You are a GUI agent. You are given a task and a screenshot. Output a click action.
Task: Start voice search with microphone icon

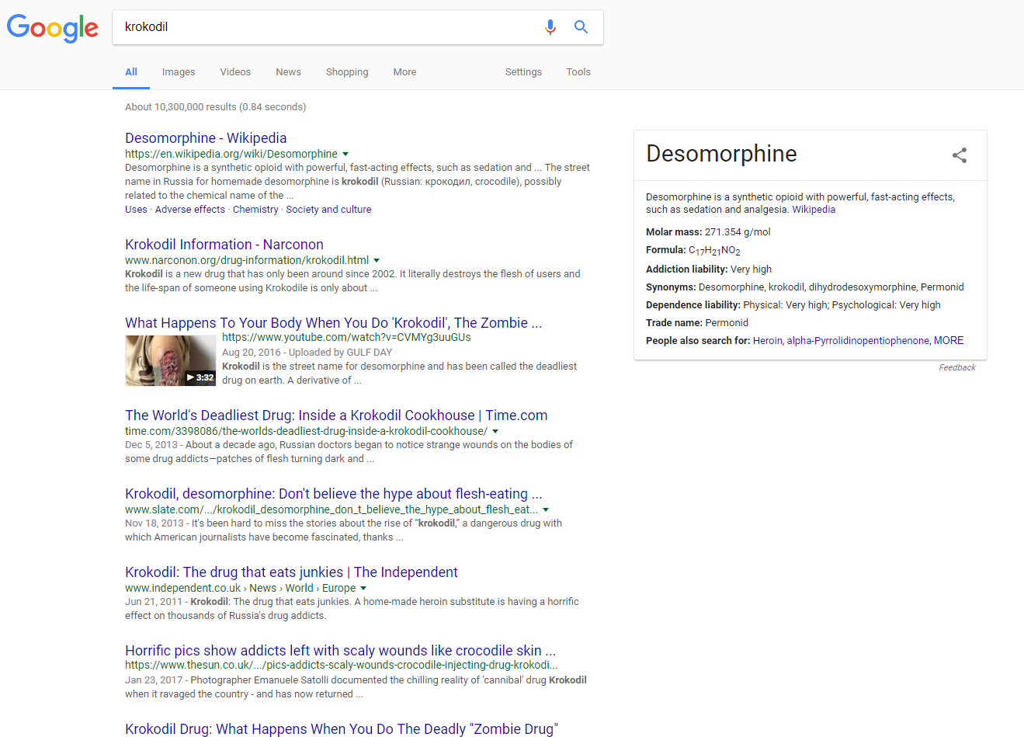tap(550, 27)
